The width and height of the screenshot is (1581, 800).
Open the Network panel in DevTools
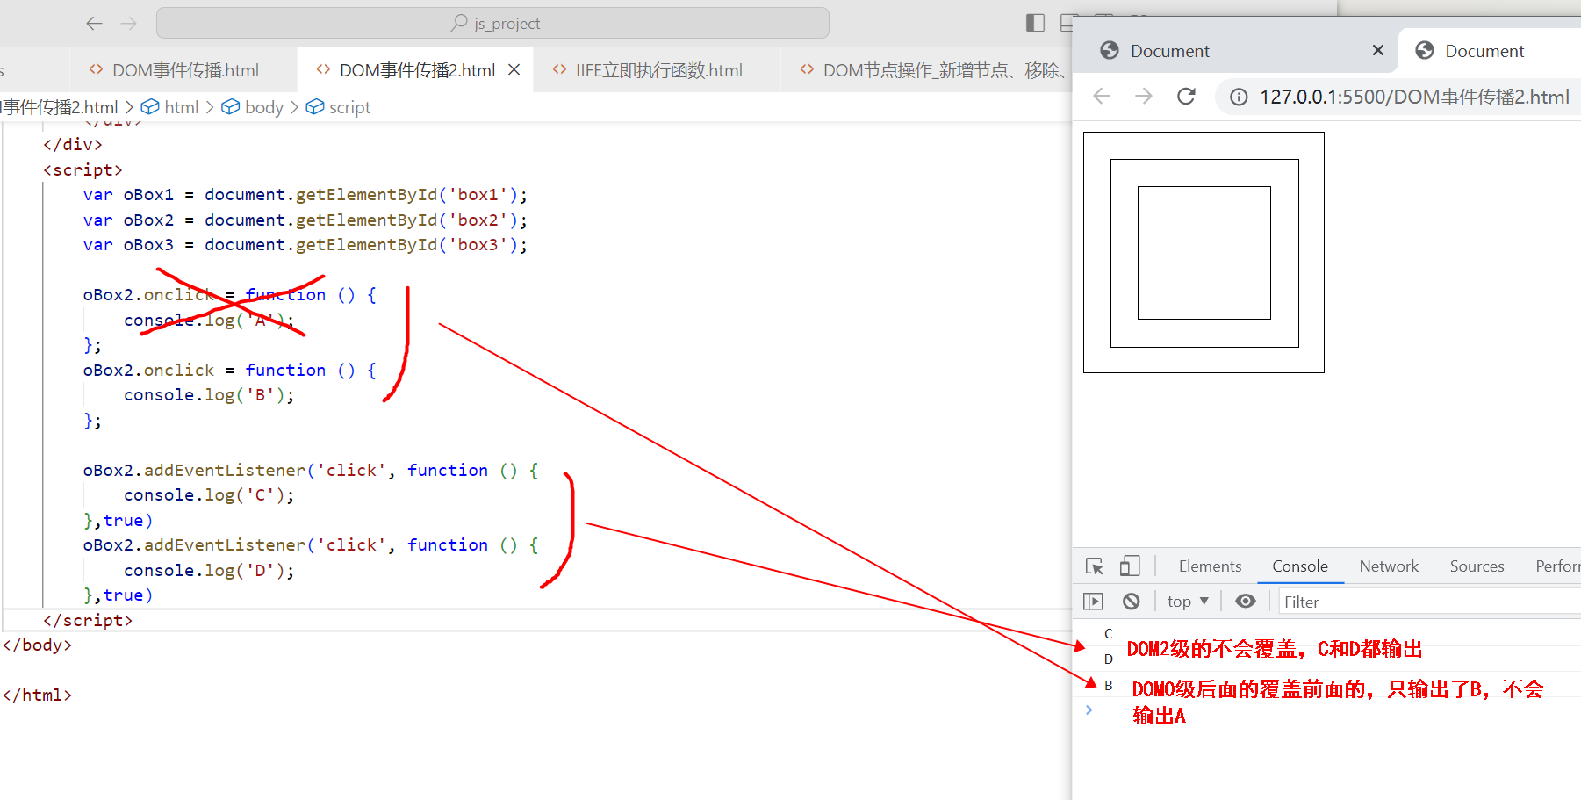tap(1389, 566)
